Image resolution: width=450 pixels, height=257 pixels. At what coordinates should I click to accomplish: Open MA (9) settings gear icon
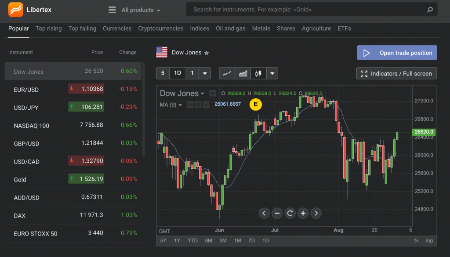(x=198, y=105)
